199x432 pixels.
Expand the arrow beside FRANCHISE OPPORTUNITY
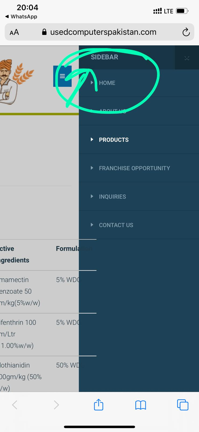(x=92, y=168)
